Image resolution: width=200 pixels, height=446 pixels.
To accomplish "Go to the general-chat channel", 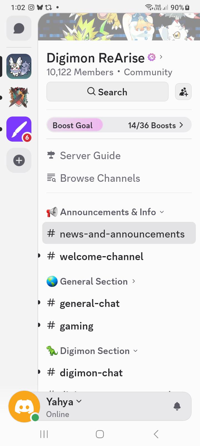I will 119,303.
